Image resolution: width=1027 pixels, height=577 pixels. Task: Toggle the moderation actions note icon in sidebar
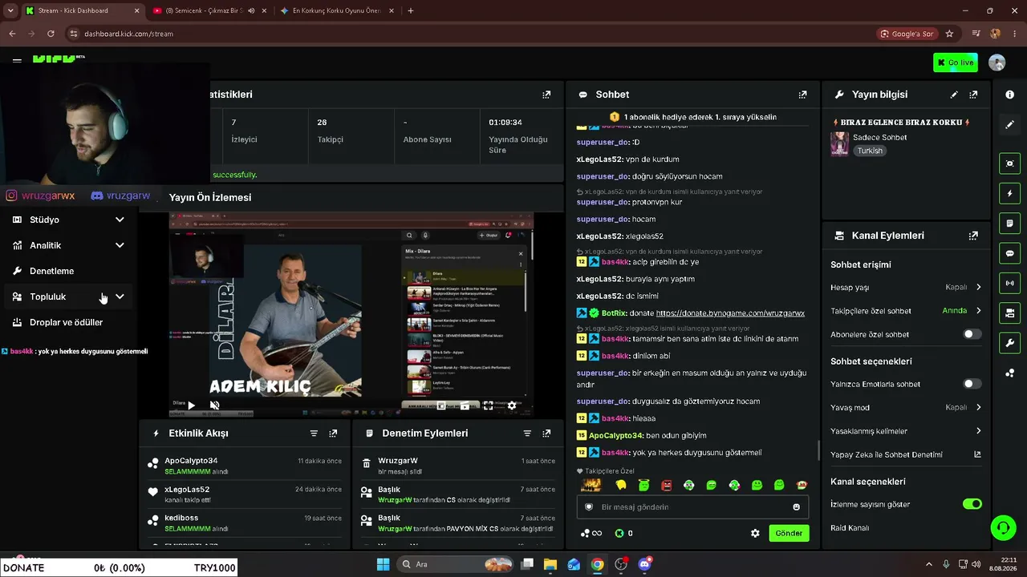click(1009, 223)
